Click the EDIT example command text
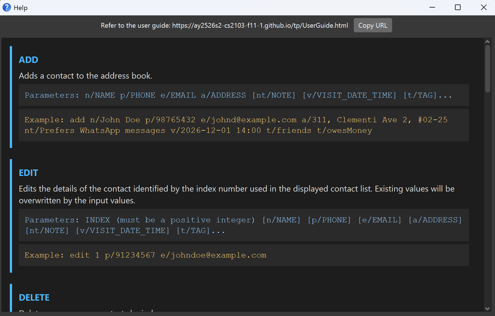This screenshot has height=316, width=495. click(x=146, y=255)
